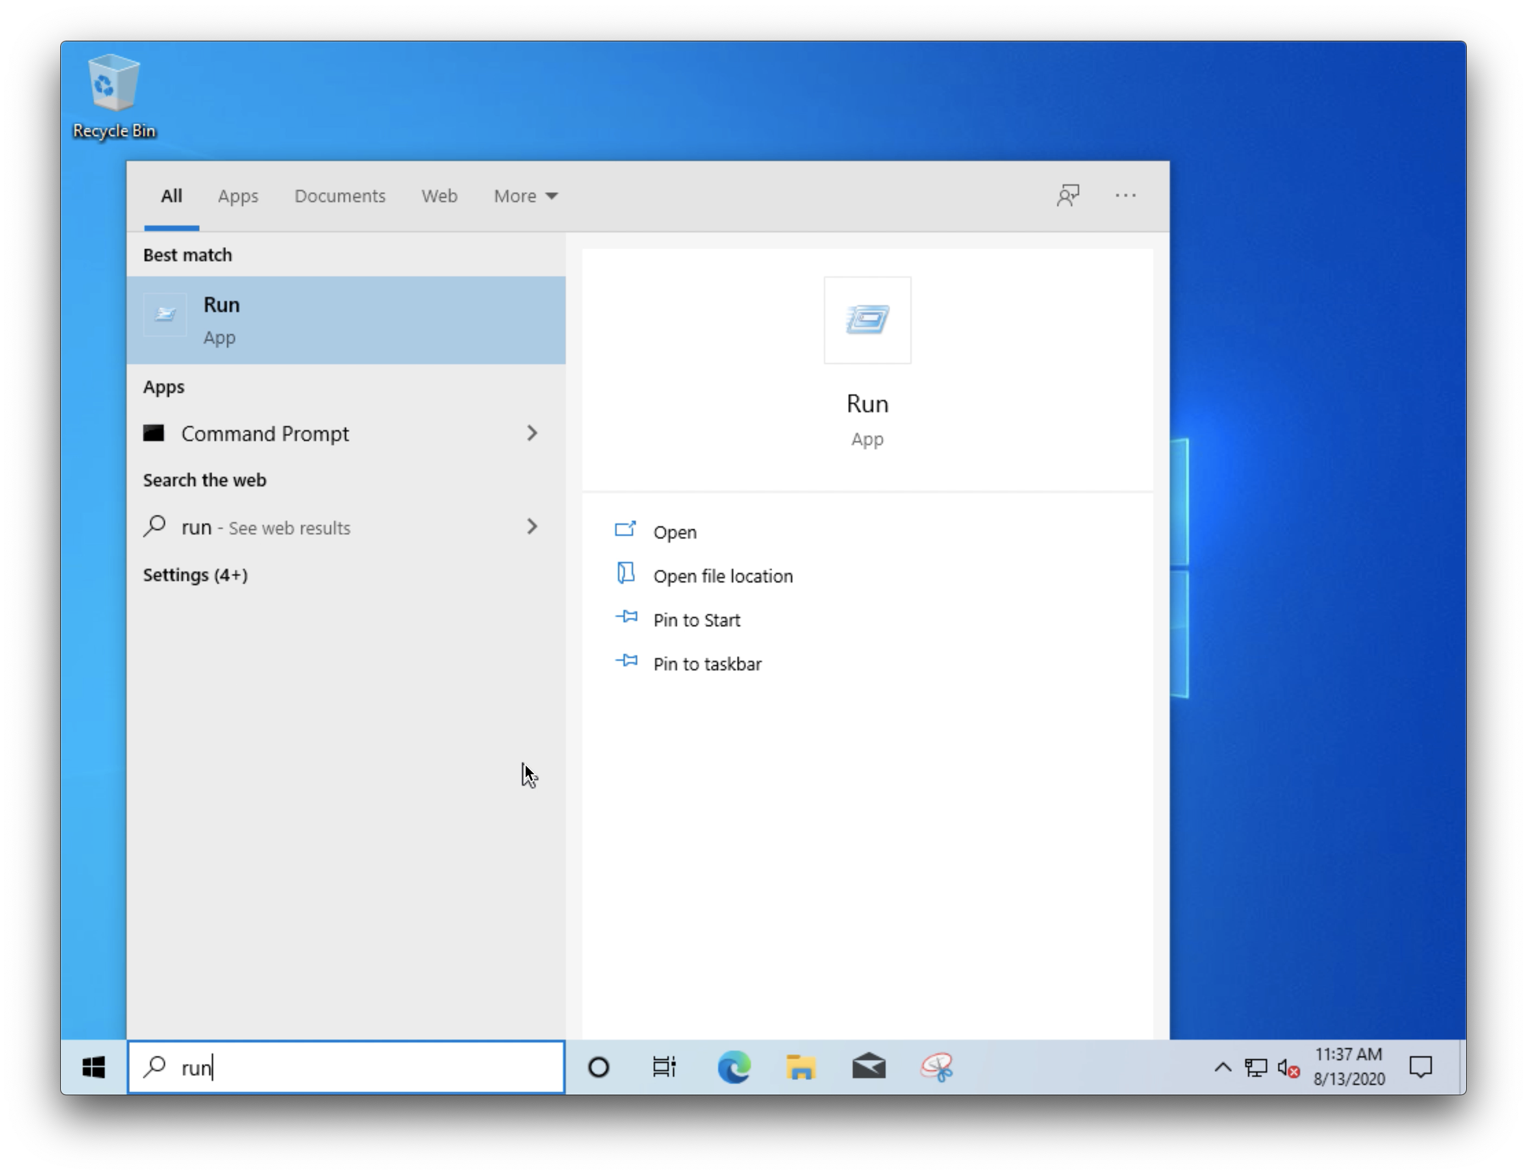Launch Microsoft Edge from taskbar
This screenshot has height=1175, width=1527.
point(734,1067)
